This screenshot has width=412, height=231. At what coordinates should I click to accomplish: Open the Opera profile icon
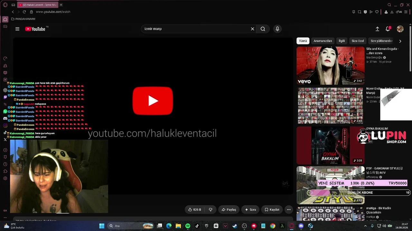(x=386, y=12)
